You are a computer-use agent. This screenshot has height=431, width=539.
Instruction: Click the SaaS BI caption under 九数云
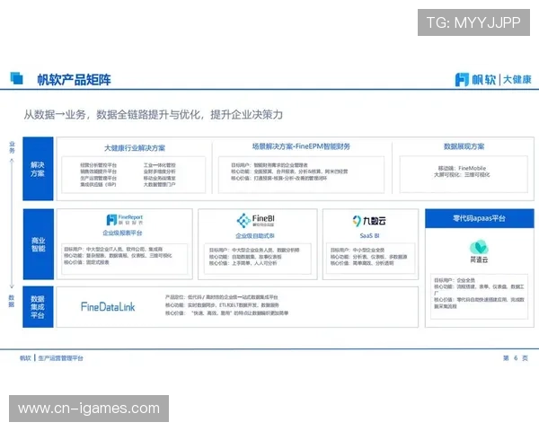click(x=369, y=236)
